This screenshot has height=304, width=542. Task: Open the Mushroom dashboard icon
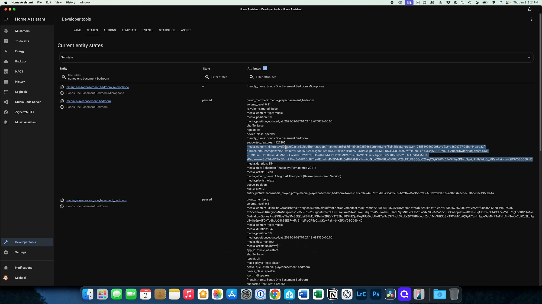click(x=6, y=31)
